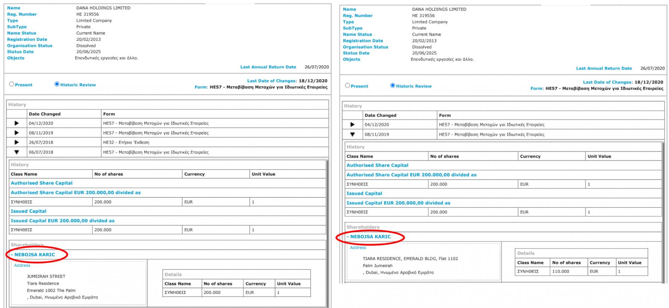The image size is (669, 308).
Task: Click the Address label above TIARA RESIDENCE, EMERALD BLDG
Action: click(358, 248)
